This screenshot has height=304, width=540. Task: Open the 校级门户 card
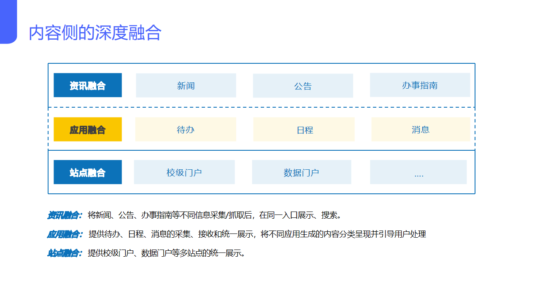pos(184,172)
